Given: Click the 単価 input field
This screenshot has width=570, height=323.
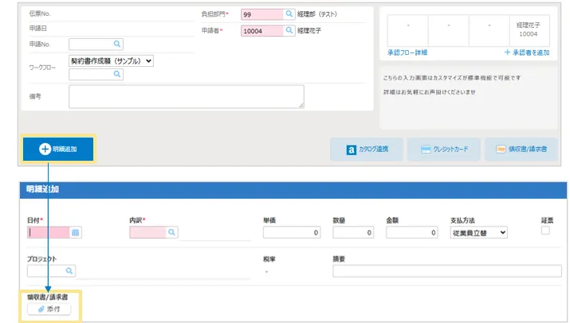Looking at the screenshot, I should pyautogui.click(x=292, y=232).
